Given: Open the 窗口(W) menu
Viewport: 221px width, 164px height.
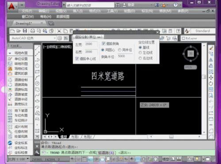Looking at the screenshot, I should 28,17.
